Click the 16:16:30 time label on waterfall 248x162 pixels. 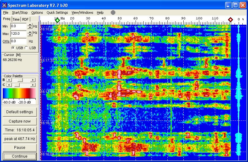(47, 123)
